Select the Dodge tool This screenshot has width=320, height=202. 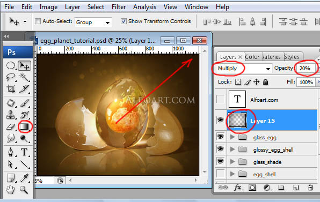pyautogui.click(x=25, y=138)
